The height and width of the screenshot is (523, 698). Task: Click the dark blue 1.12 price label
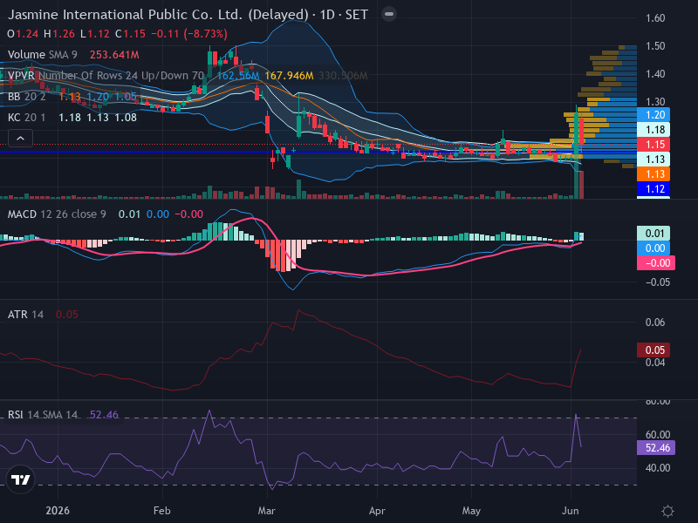tap(654, 189)
